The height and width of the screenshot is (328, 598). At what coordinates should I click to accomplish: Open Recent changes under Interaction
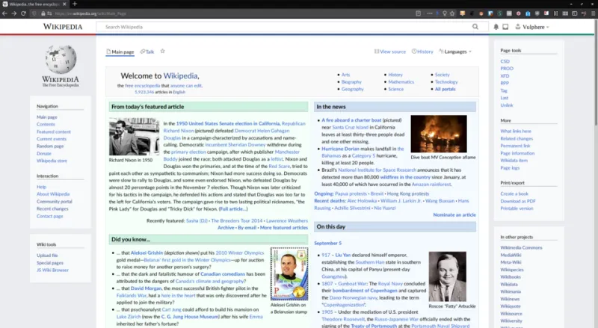(52, 208)
